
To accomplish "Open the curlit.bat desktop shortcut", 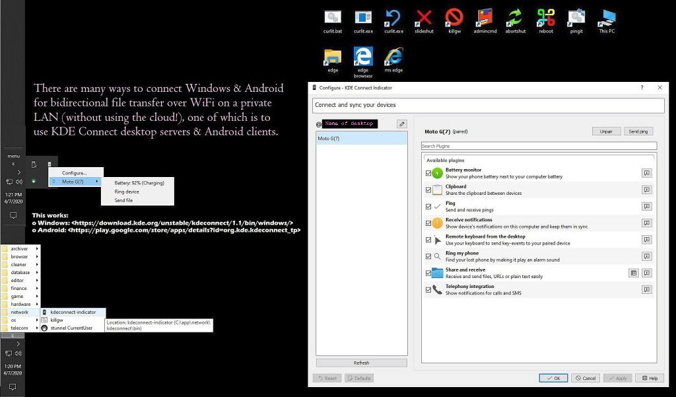I will 333,22.
